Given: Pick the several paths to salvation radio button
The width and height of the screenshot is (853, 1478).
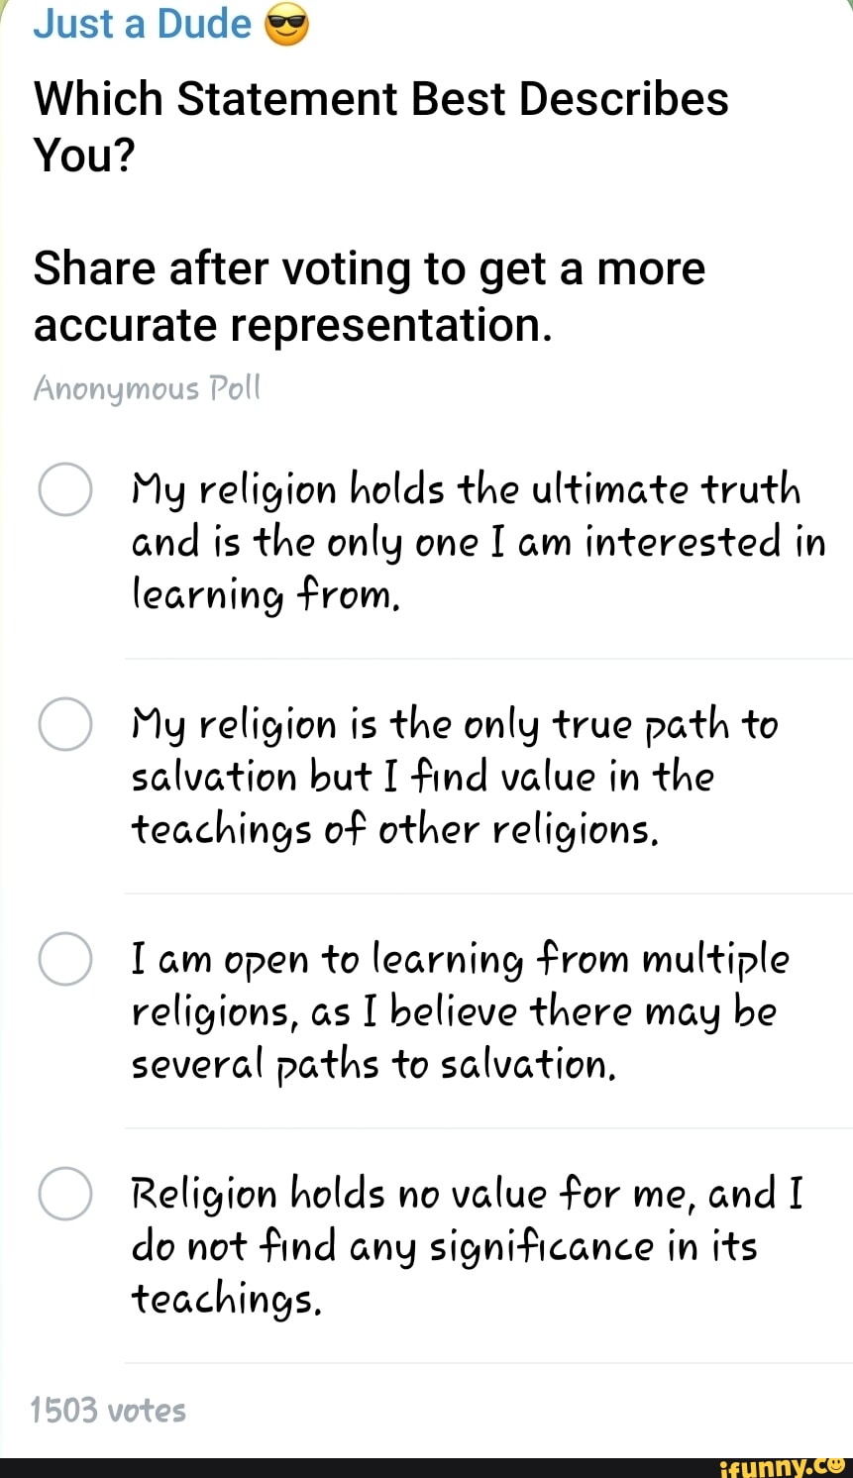Looking at the screenshot, I should (x=65, y=958).
